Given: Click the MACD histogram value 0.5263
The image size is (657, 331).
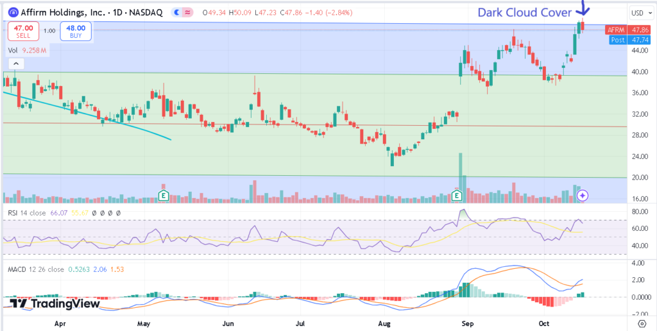Looking at the screenshot, I should coord(78,269).
